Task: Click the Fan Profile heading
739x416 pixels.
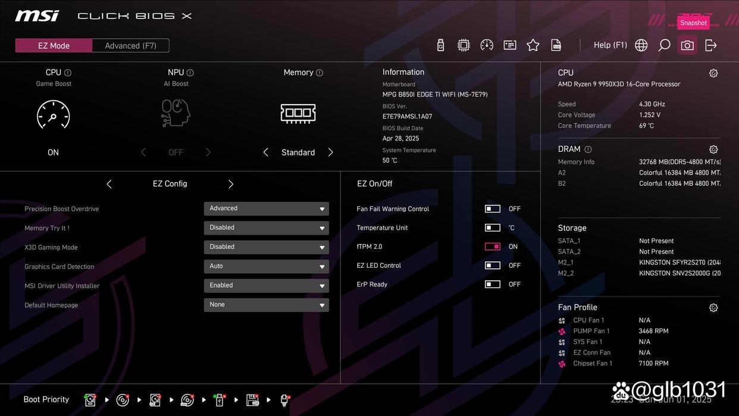Action: click(x=578, y=308)
